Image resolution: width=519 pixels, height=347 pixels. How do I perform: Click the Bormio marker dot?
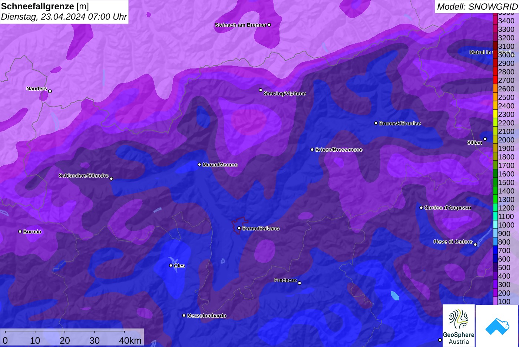coord(20,232)
